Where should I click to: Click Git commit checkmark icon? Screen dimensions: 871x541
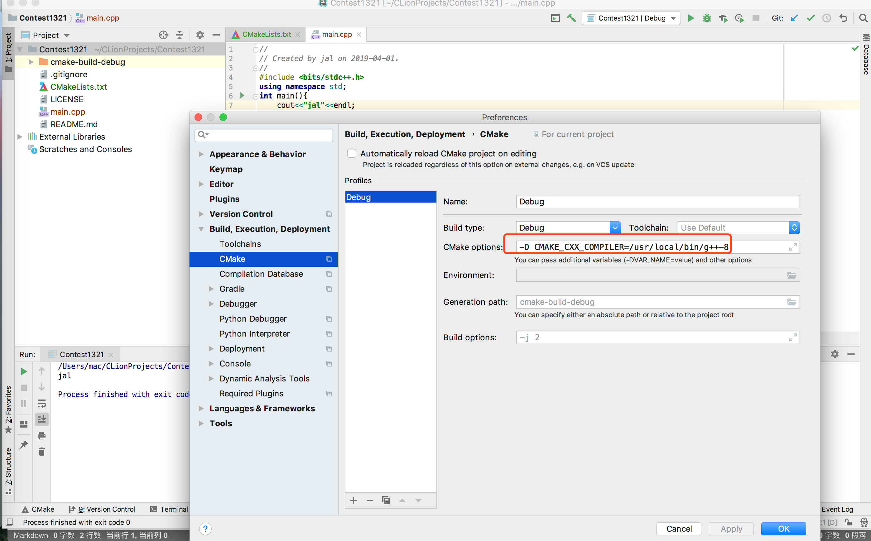pyautogui.click(x=811, y=18)
